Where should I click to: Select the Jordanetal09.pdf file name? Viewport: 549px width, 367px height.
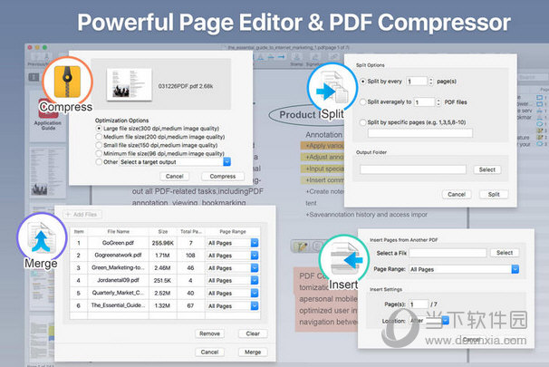(118, 280)
